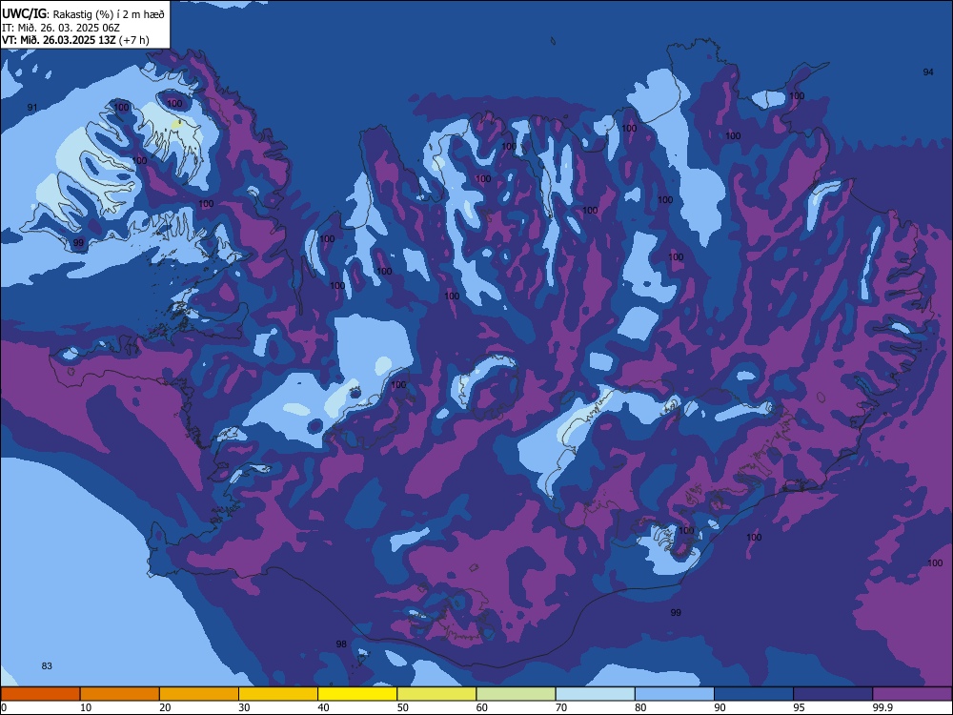Click the pale blue 70–80 legend swatch
Screen dimensions: 953x715
coord(596,694)
